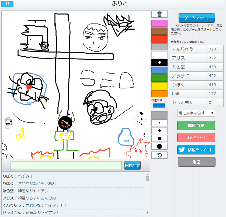Screen dimensions: 226x217
Task: Click the chat message きれいなジャイアン！！
Action: click(46, 205)
